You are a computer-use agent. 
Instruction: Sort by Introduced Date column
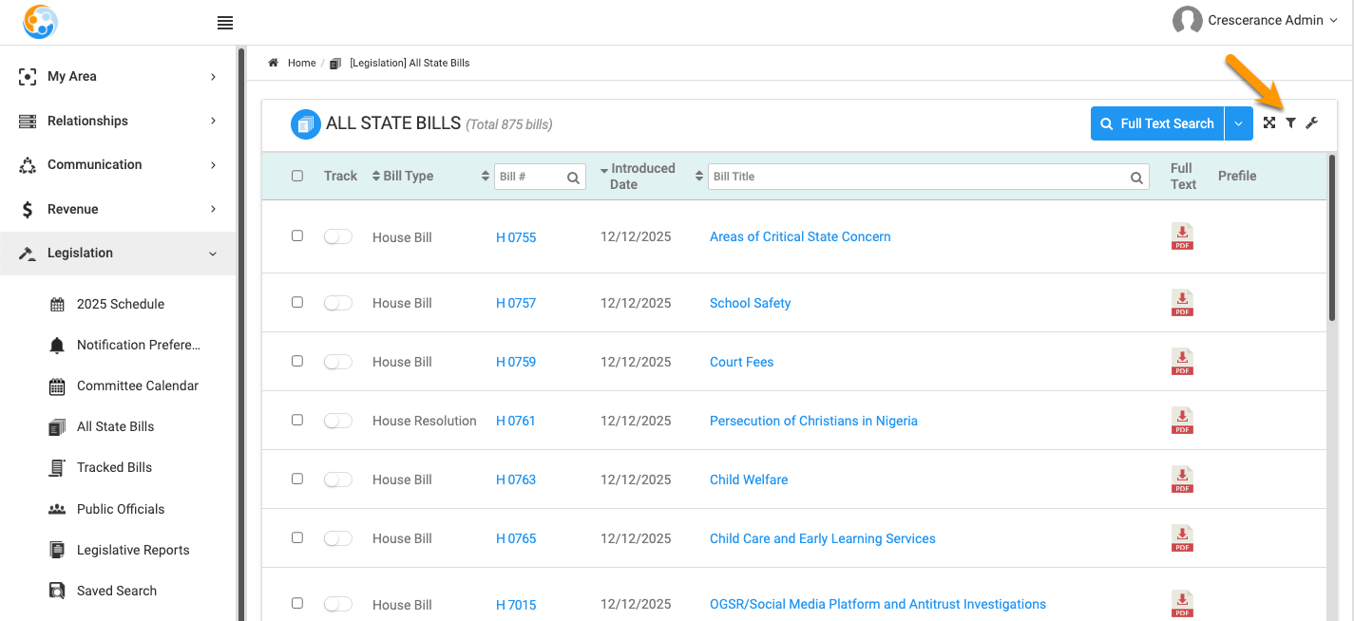point(637,176)
